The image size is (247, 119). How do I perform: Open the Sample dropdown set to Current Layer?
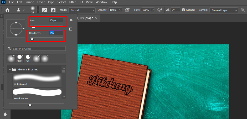coord(224,10)
